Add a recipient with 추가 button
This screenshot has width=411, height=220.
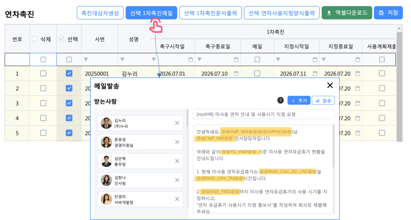[x=299, y=101]
